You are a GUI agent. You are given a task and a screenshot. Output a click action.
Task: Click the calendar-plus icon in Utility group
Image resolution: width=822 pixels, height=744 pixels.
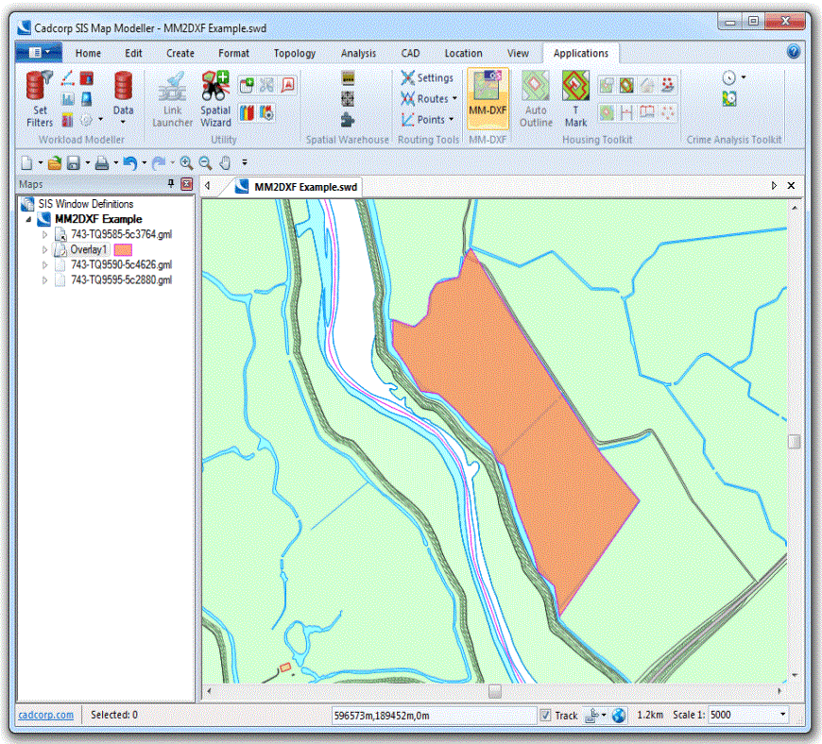pyautogui.click(x=247, y=85)
